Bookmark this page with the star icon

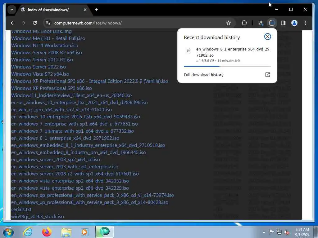coord(229,23)
